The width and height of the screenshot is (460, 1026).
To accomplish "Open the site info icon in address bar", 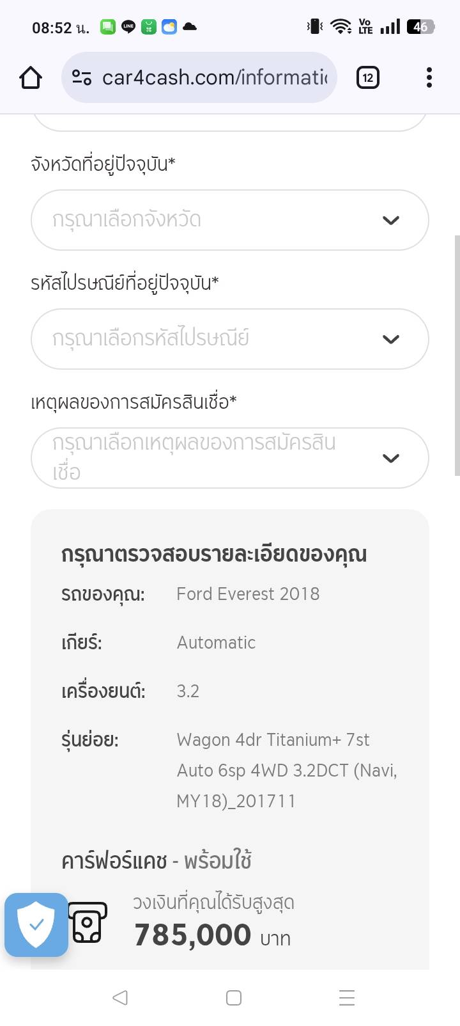I will [x=82, y=78].
